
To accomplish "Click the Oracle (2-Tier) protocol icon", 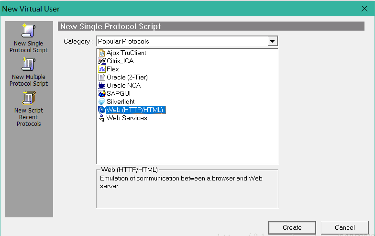I will [x=101, y=78].
